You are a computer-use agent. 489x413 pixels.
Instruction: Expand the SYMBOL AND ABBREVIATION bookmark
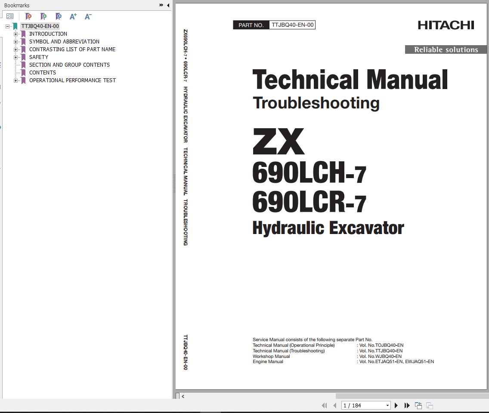pyautogui.click(x=15, y=42)
